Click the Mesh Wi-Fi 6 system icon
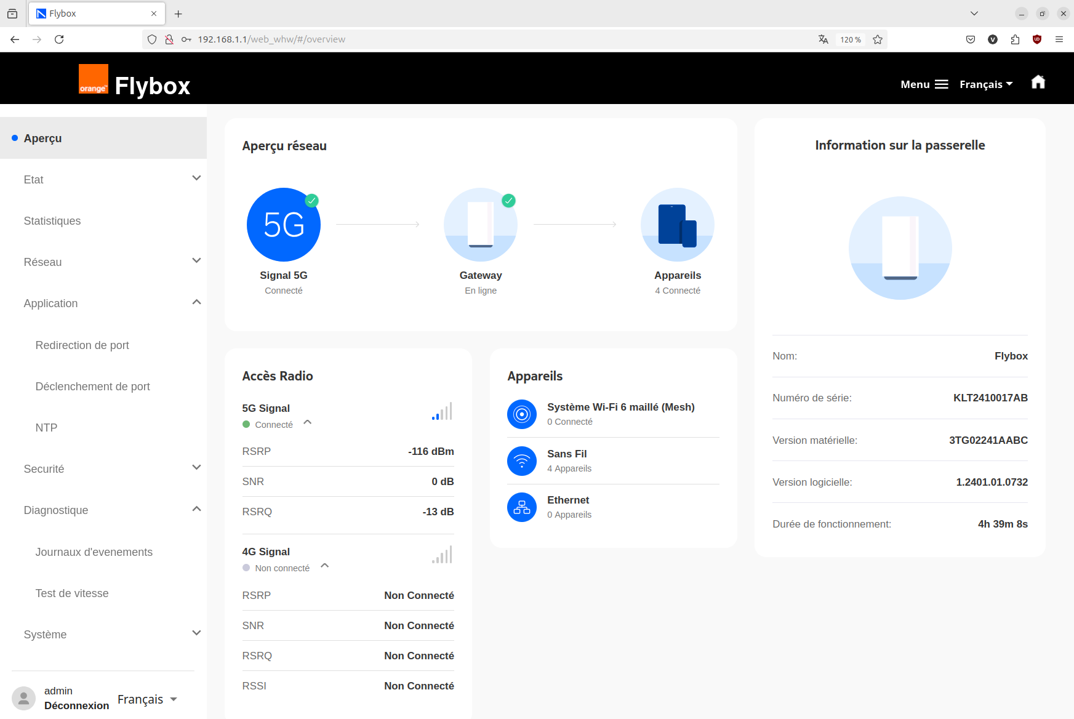This screenshot has height=719, width=1074. tap(522, 414)
